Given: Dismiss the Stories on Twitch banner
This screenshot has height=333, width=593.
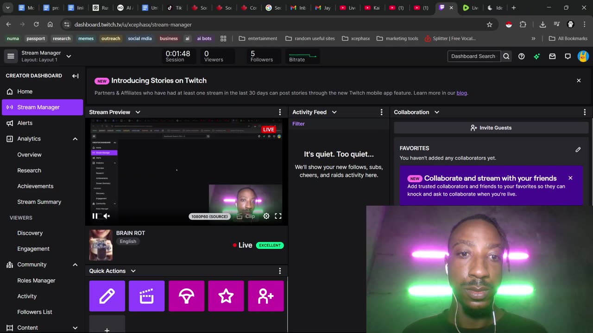Looking at the screenshot, I should tap(579, 80).
